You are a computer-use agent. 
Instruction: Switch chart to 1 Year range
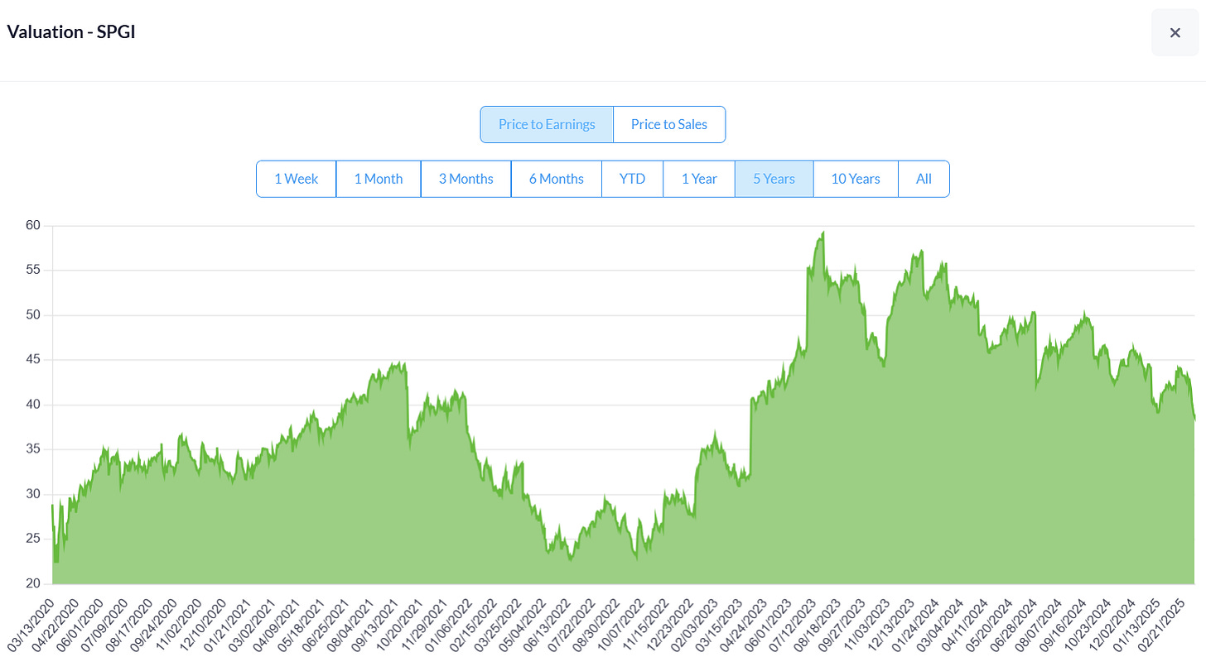point(699,179)
